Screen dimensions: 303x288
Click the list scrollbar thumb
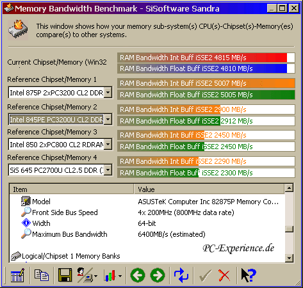[289, 229]
